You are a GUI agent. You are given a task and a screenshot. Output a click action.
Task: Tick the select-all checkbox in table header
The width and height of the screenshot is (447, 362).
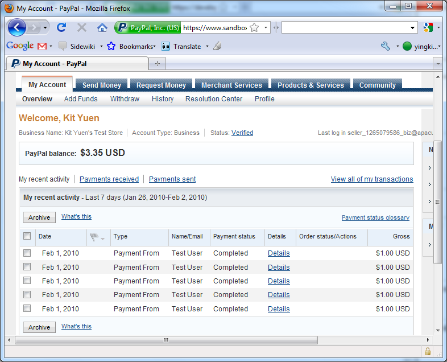tap(27, 236)
